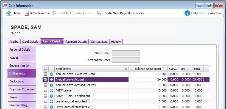Click Balance Adjustment cell showing 24.000
Viewport: 226px width, 109px height.
click(x=148, y=79)
